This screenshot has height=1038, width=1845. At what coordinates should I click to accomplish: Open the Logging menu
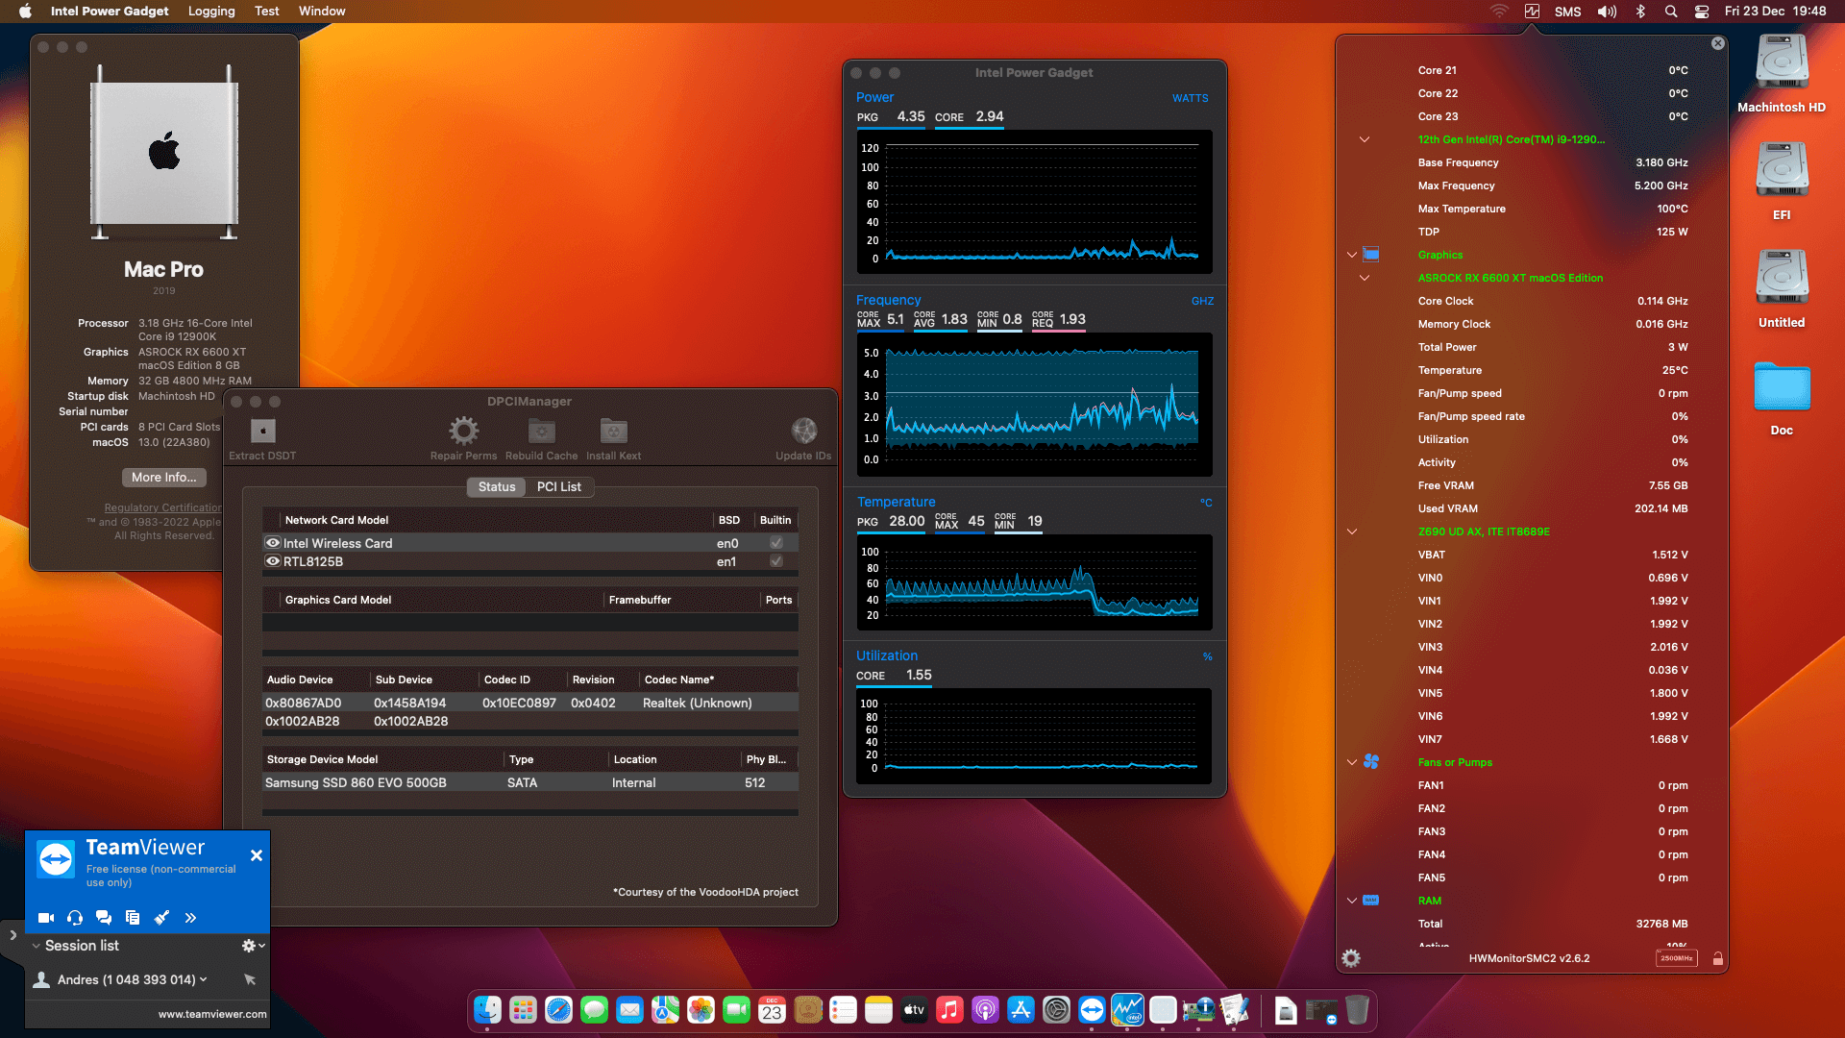[211, 12]
